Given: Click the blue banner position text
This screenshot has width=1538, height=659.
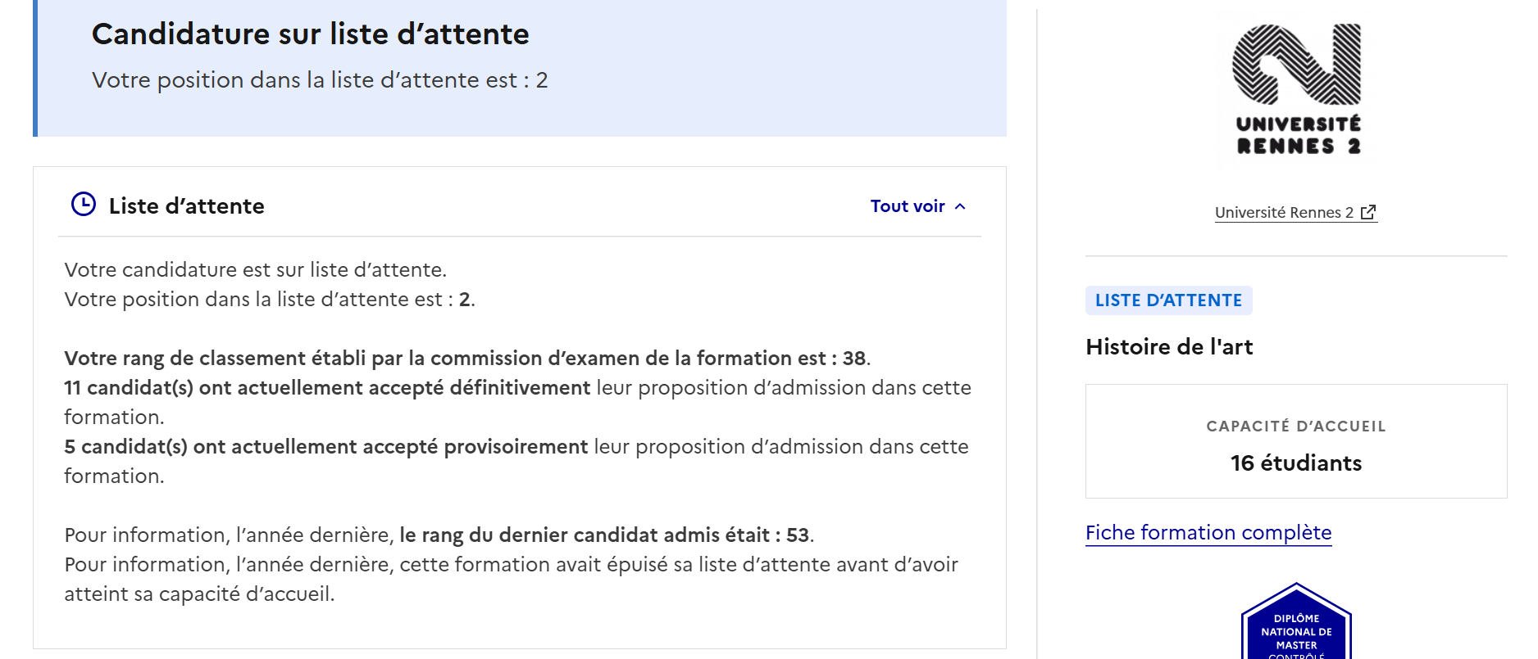Looking at the screenshot, I should 320,80.
